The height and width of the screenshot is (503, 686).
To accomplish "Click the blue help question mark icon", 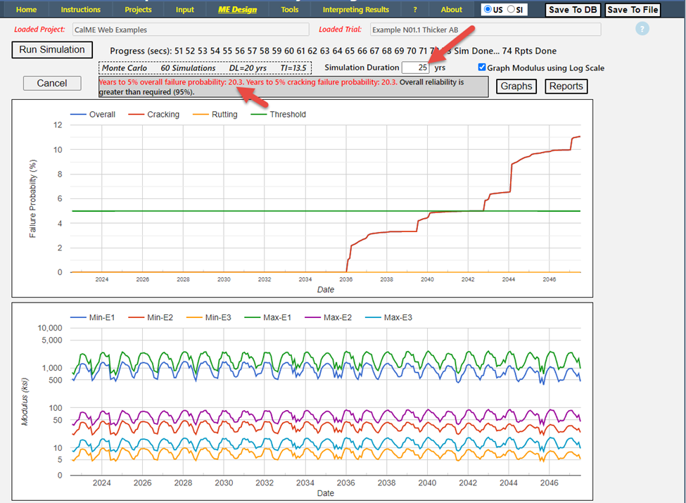I will [x=642, y=30].
